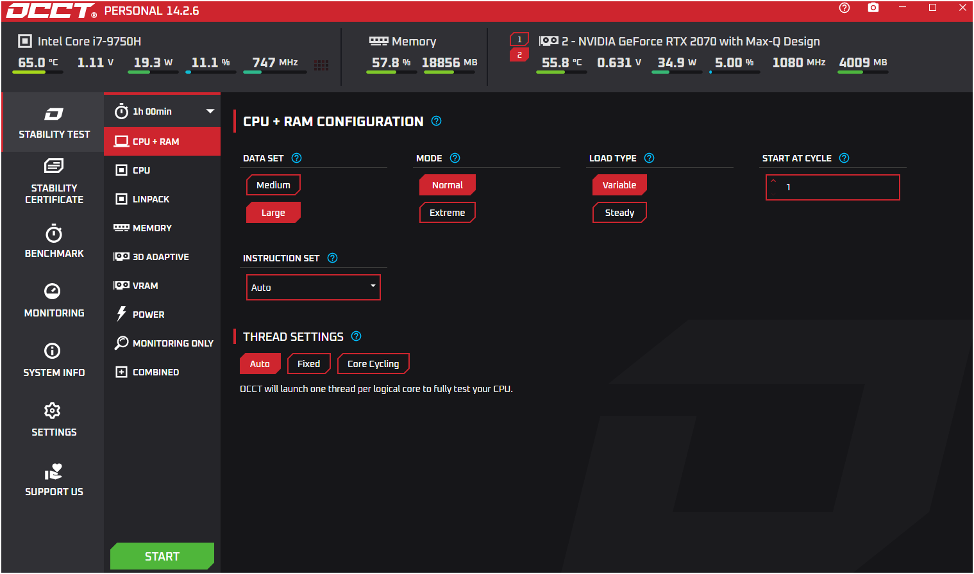Set thread settings to Auto

[260, 364]
